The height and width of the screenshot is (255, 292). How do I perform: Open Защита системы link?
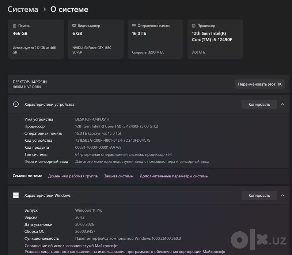pyautogui.click(x=119, y=176)
